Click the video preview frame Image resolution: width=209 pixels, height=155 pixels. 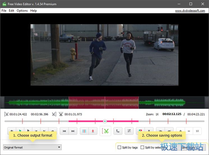coord(105,55)
